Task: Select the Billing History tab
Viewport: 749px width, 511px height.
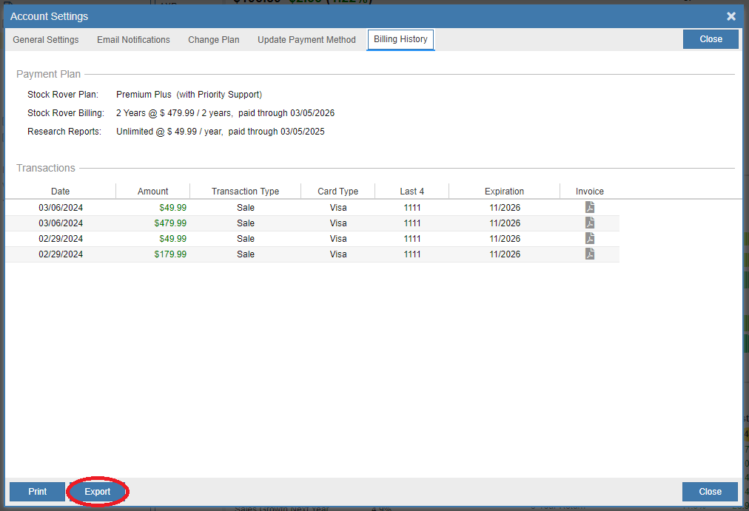Action: click(x=400, y=40)
